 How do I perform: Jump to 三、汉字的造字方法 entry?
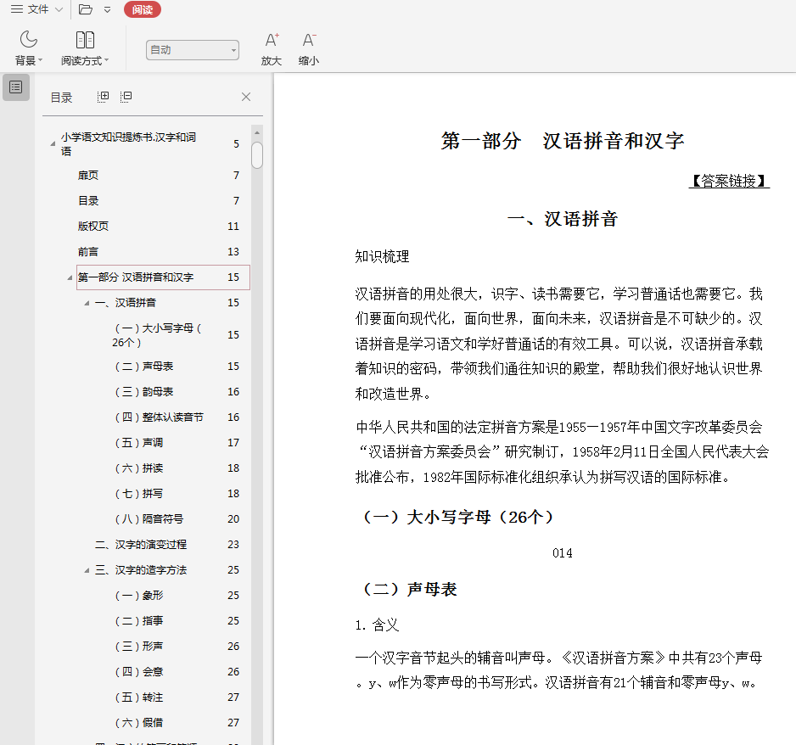pyautogui.click(x=141, y=570)
